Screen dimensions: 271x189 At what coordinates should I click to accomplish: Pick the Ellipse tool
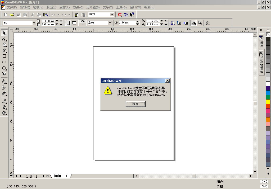tap(4, 62)
